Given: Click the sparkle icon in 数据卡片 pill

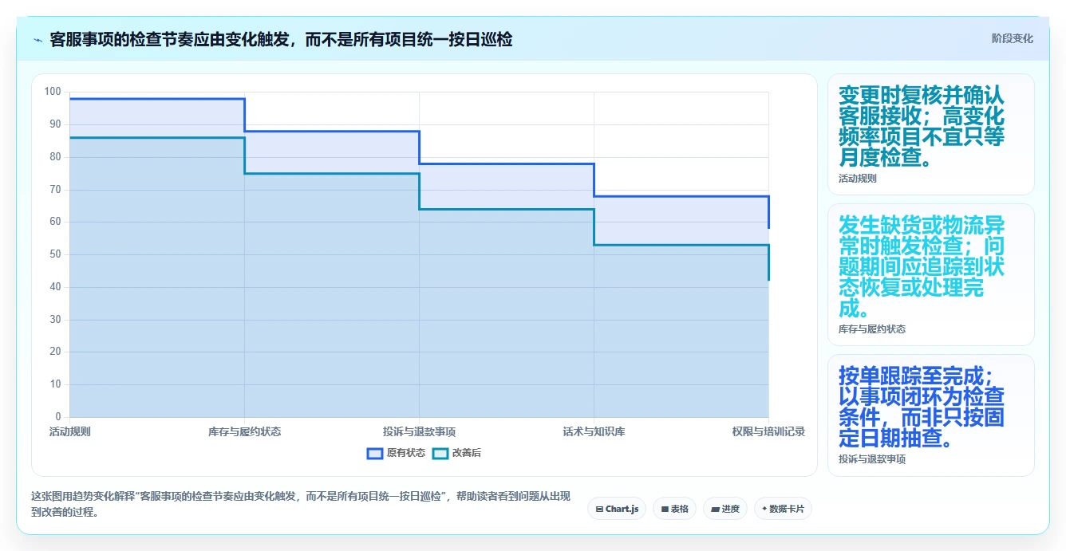Looking at the screenshot, I should [x=764, y=509].
